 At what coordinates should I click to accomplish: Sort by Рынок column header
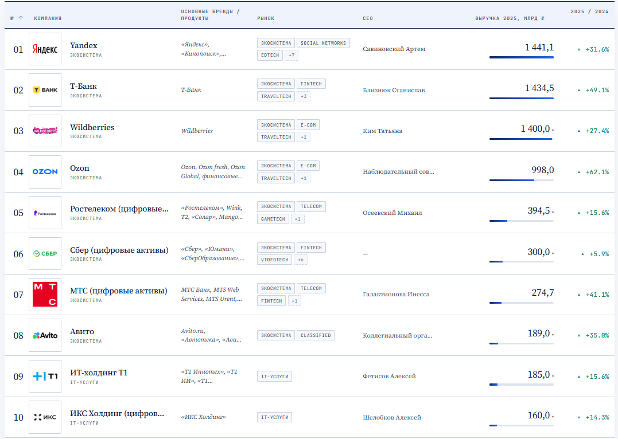click(266, 18)
